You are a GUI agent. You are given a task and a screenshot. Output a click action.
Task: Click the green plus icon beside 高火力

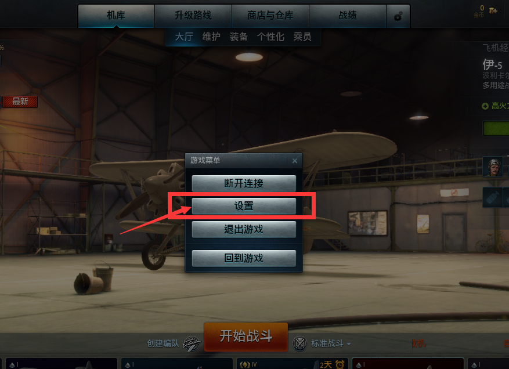pos(485,106)
